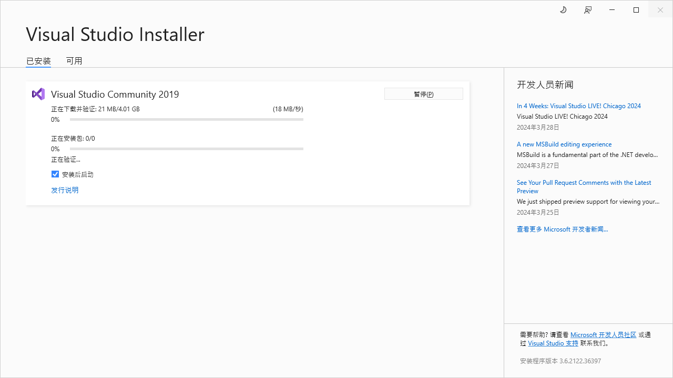Close the Visual Studio Installer window

click(x=660, y=10)
